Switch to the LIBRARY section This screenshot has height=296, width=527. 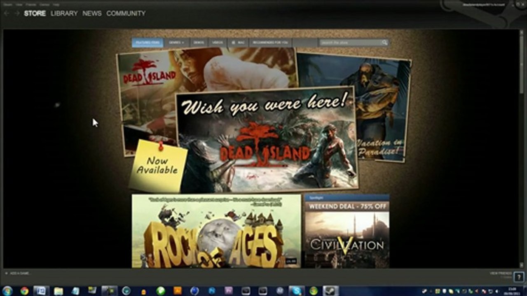[64, 13]
